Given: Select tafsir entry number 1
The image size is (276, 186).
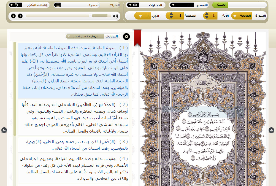Looking at the screenshot, I should click(x=73, y=71).
